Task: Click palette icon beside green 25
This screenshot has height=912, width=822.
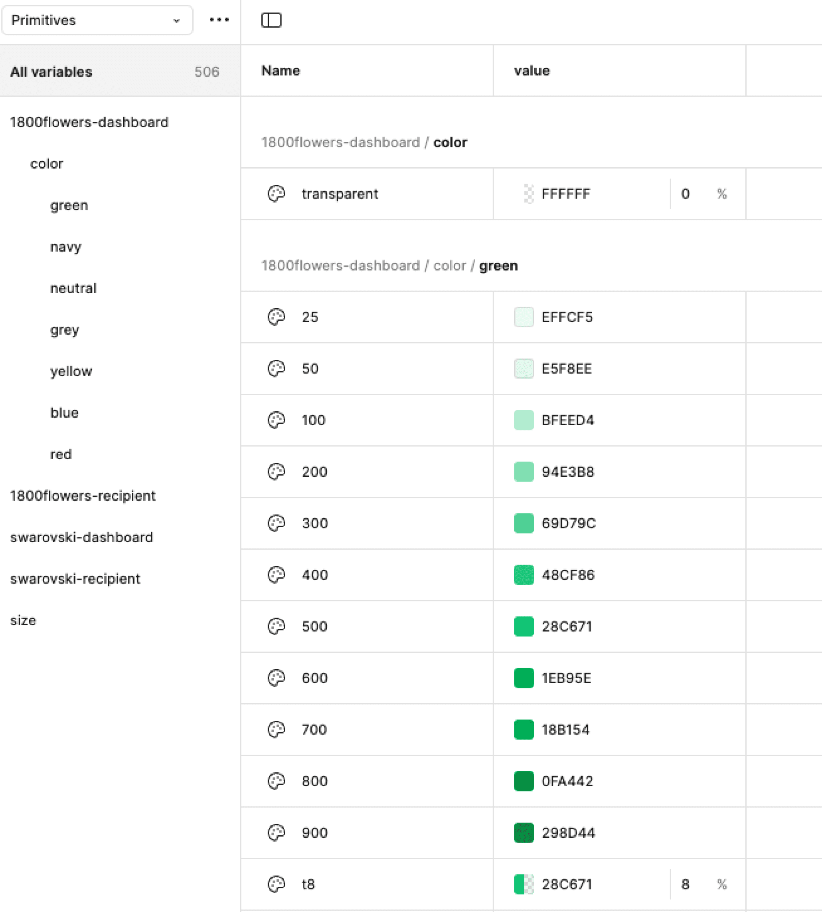Action: pyautogui.click(x=277, y=317)
